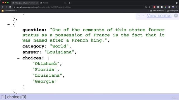Open the Android JetPack bookmark folder
The height and width of the screenshot is (100, 179).
(10, 11)
